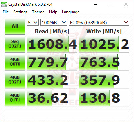Open the File menu
The height and width of the screenshot is (122, 134).
(x=6, y=12)
